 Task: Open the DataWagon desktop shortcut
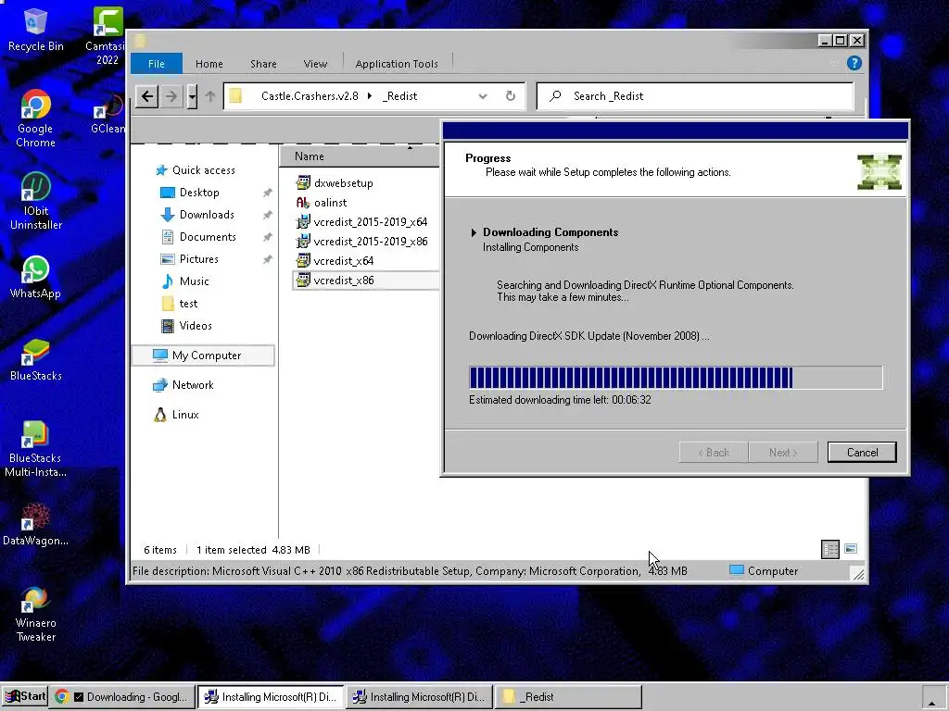(35, 524)
